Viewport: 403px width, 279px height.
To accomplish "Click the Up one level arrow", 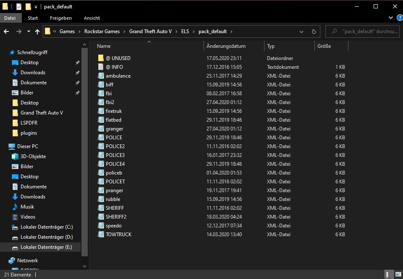I will (37, 31).
